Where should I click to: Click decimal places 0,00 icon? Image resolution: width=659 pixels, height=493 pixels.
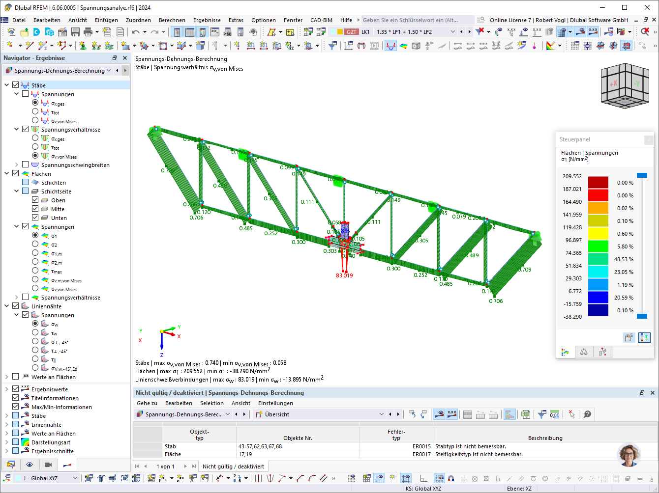point(555,414)
